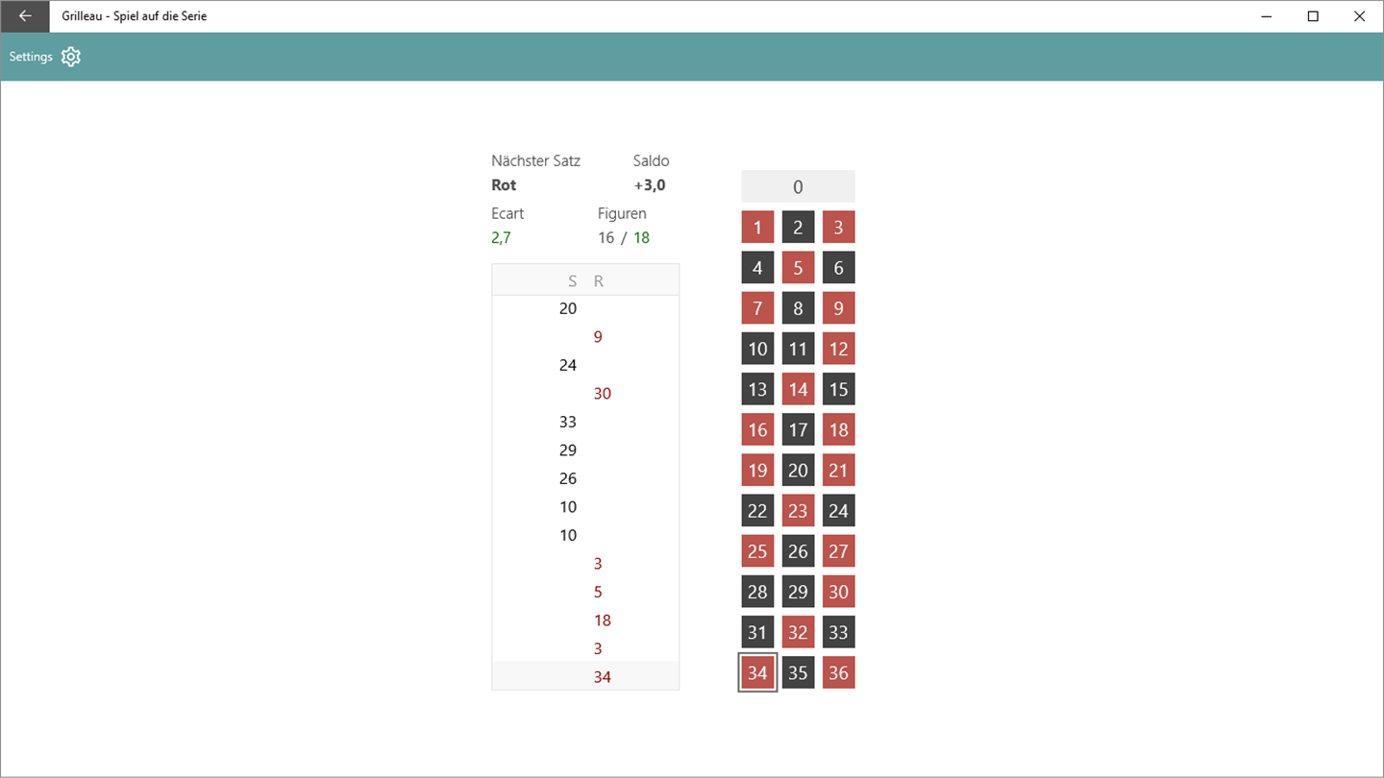The image size is (1384, 778).
Task: Choose red number 19 tile
Action: (757, 470)
